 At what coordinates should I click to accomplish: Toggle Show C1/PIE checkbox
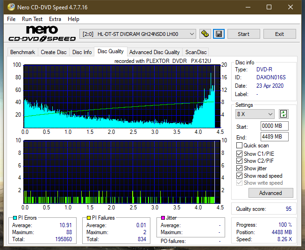tap(239, 153)
